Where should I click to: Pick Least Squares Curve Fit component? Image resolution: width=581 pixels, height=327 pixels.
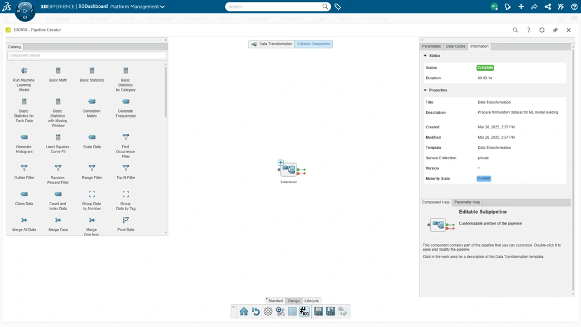(x=58, y=144)
